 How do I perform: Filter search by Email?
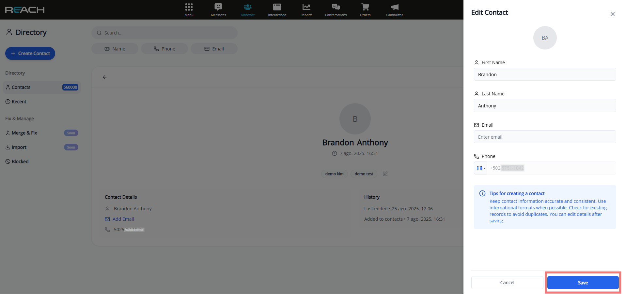(x=214, y=49)
